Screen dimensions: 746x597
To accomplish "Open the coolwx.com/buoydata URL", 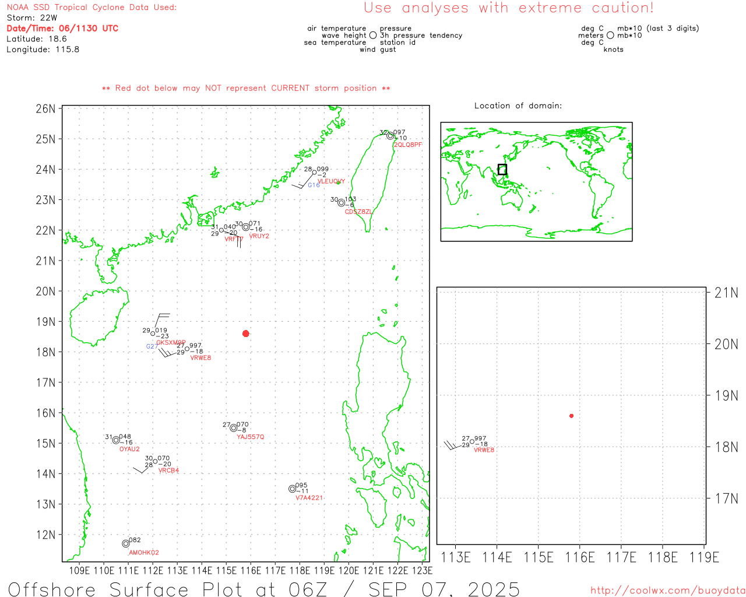I will [x=668, y=591].
